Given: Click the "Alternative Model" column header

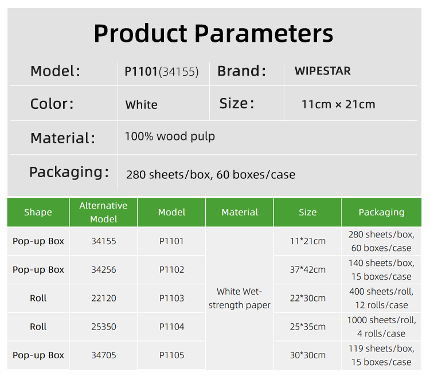Looking at the screenshot, I should tap(103, 212).
